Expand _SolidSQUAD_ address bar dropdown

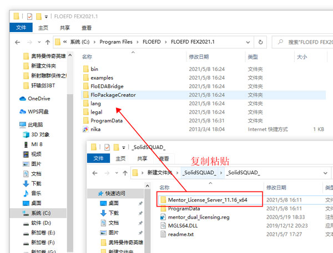tap(325, 173)
